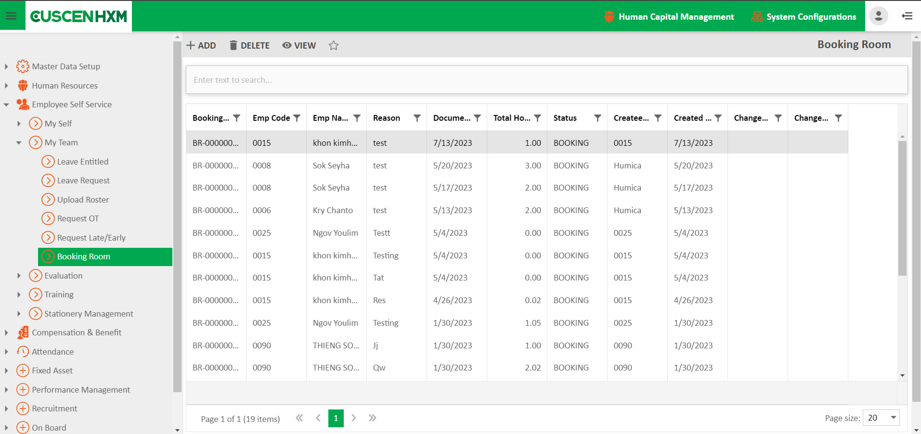The width and height of the screenshot is (921, 434).
Task: Click the DELETE button
Action: point(249,46)
